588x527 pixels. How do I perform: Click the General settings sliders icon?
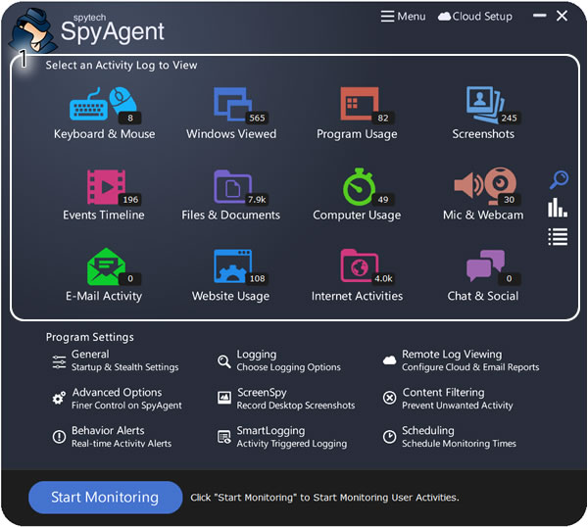click(x=59, y=362)
